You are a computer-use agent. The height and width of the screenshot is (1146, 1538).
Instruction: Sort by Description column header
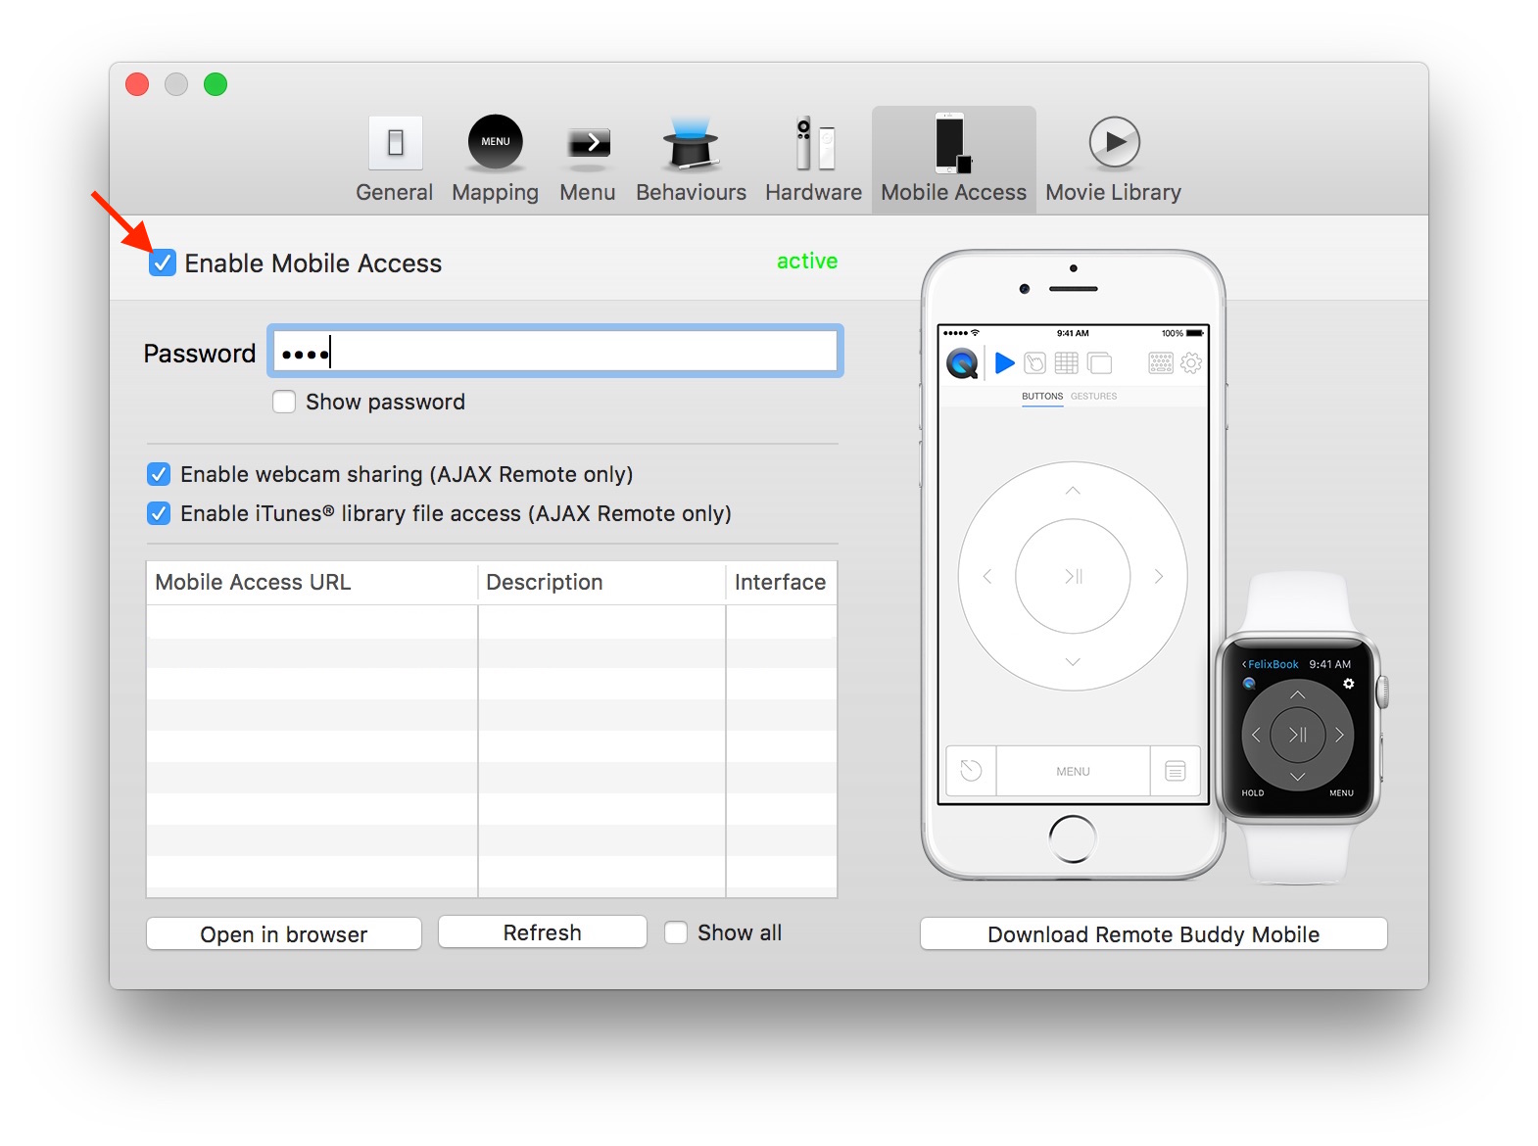[601, 582]
